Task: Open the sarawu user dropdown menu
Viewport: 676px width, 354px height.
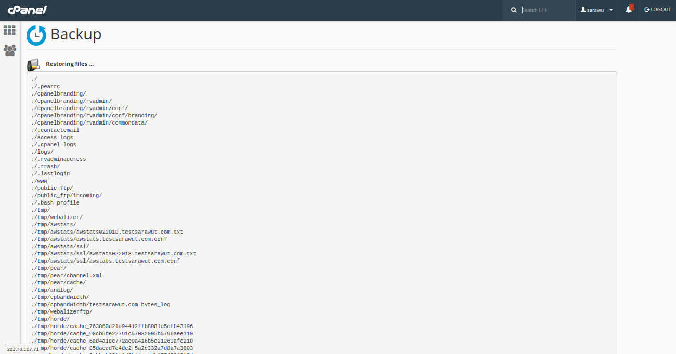Action: [596, 10]
